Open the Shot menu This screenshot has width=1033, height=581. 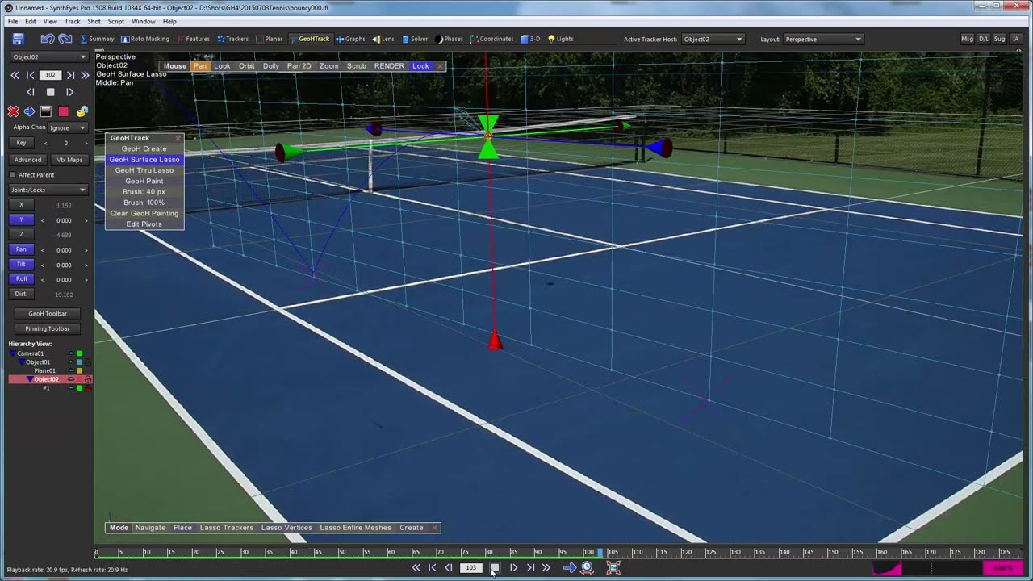94,21
